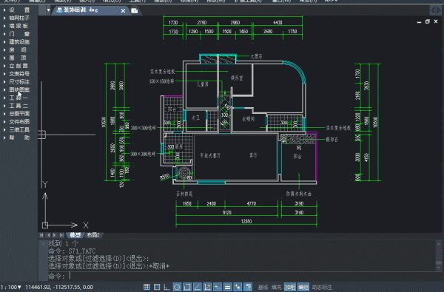Open the 1:100 scale dropdown
444x292 pixels.
click(11, 287)
